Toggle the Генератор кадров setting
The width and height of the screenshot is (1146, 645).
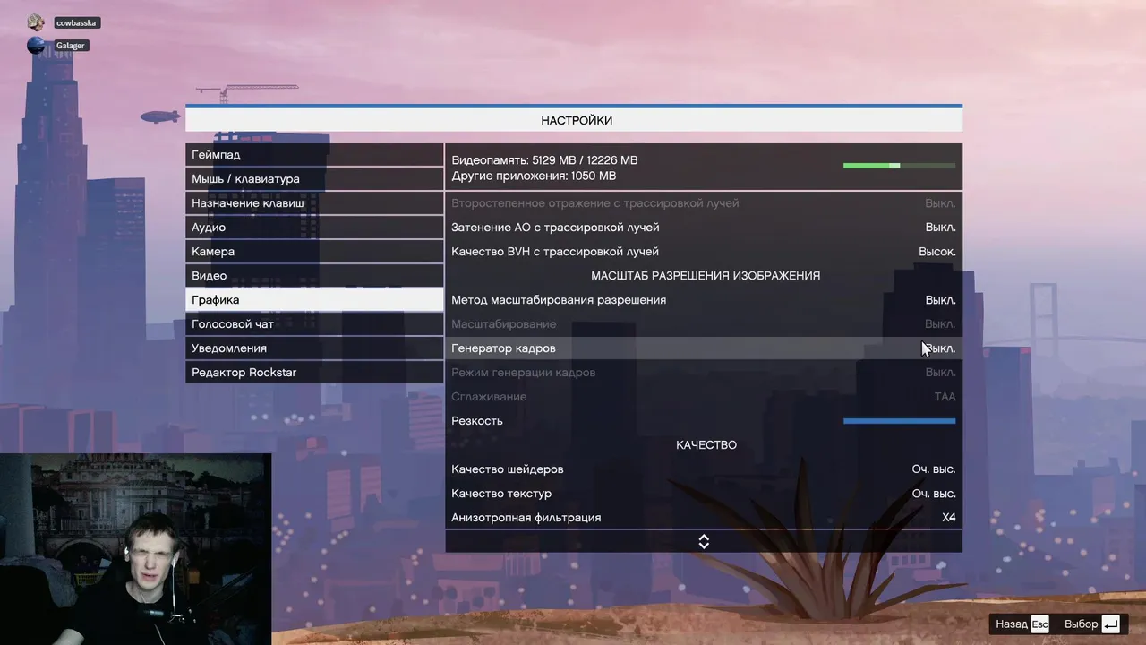click(704, 348)
